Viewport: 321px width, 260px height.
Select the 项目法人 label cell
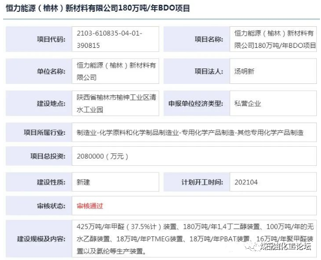click(x=197, y=71)
